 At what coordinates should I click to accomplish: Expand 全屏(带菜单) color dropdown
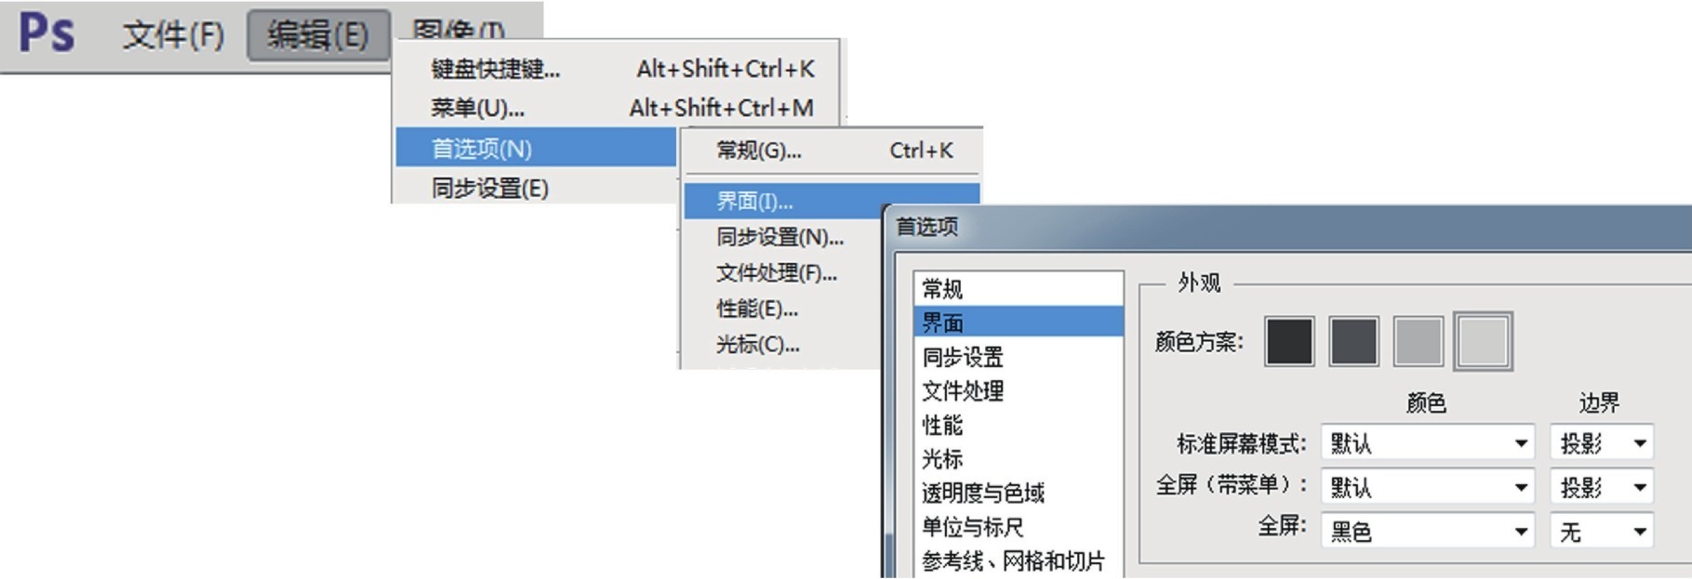pos(1427,487)
